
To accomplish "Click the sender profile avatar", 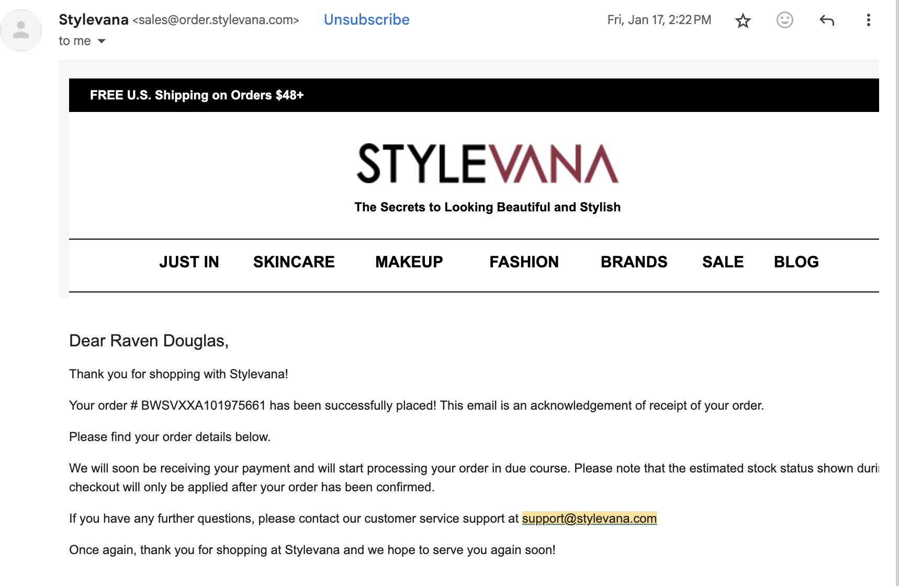I will coord(21,30).
